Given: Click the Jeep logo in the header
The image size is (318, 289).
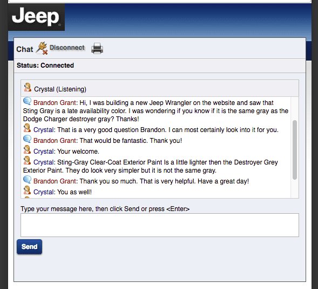Looking at the screenshot, I should (36, 17).
